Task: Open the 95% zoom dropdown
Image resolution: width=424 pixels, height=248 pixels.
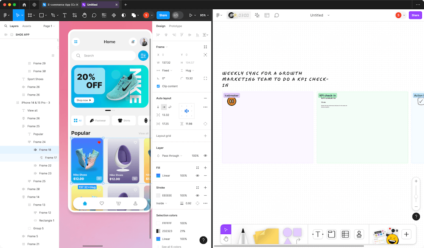Action: [x=204, y=15]
